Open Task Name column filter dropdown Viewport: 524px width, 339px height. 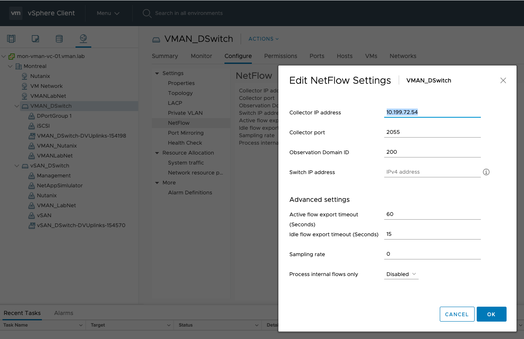coord(81,325)
